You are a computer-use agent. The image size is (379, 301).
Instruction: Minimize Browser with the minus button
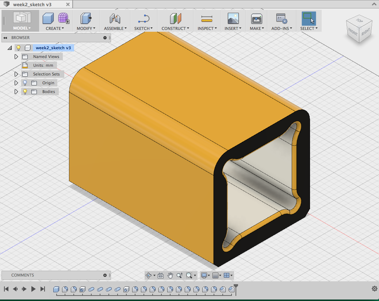[x=105, y=38]
